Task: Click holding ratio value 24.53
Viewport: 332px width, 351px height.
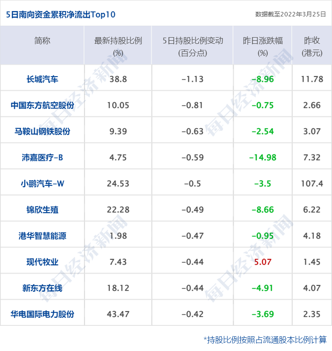Action: (118, 184)
